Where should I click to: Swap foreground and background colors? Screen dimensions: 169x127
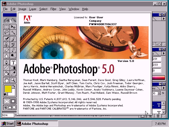pos(14,86)
